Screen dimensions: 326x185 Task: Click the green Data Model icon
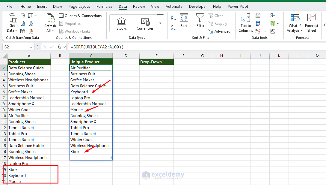(x=273, y=23)
